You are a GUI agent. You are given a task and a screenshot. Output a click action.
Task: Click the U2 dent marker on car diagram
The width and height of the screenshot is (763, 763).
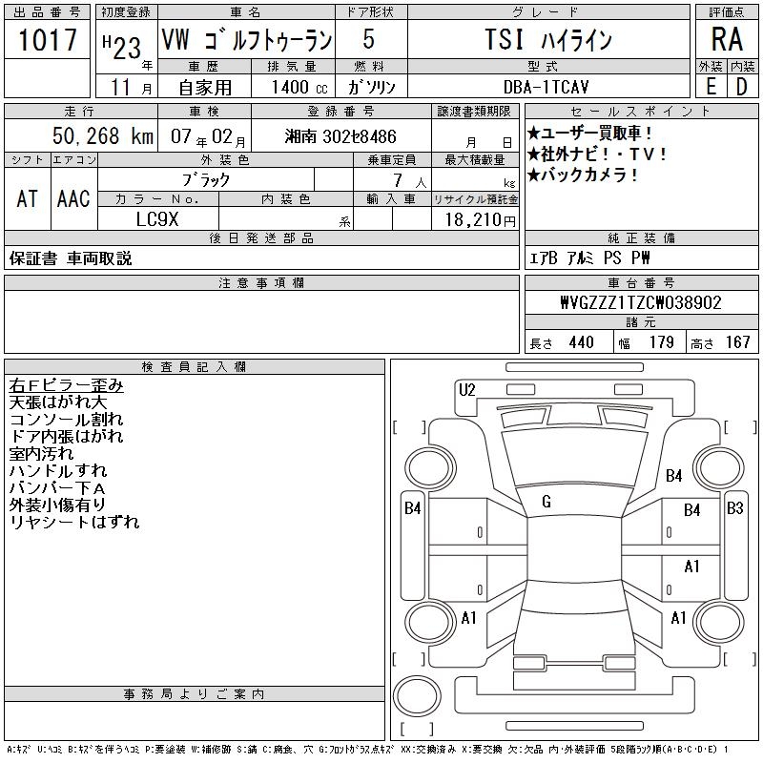(x=466, y=389)
